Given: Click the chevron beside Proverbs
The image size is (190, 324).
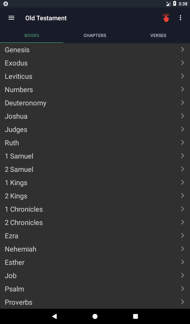Looking at the screenshot, I should pos(182,302).
